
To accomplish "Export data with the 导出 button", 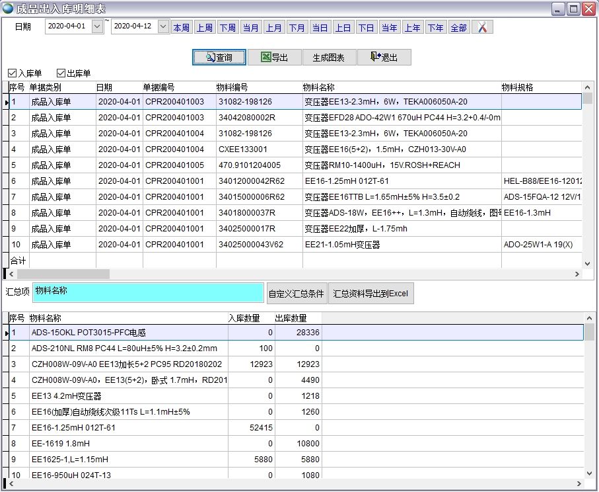I will tap(275, 58).
